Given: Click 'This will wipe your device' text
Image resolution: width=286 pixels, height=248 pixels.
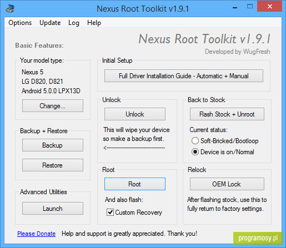Looking at the screenshot, I should coord(137,130).
